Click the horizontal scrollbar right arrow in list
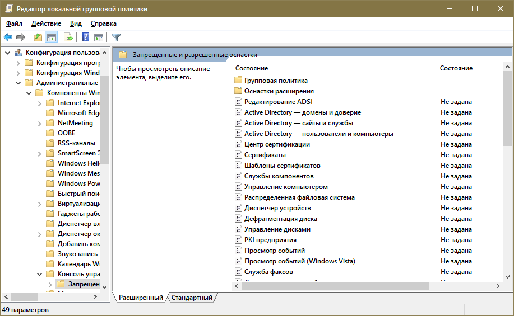The image size is (514, 316). click(x=498, y=286)
